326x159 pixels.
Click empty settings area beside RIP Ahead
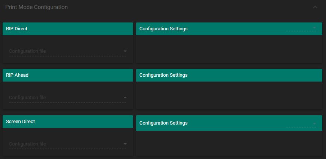229,95
